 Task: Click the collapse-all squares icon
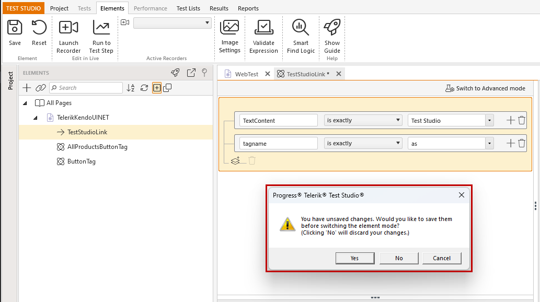(167, 88)
